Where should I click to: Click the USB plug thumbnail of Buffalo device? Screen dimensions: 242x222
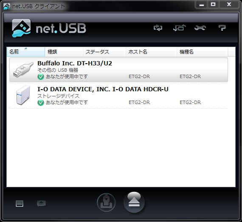pos(23,70)
